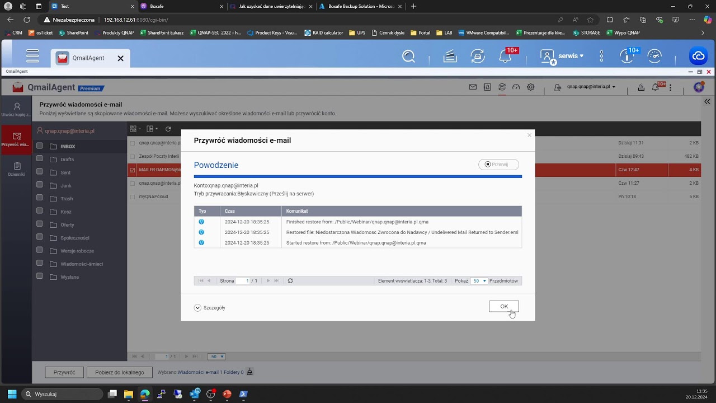Open PowerPoint from taskbar
Image resolution: width=716 pixels, height=403 pixels.
tap(227, 394)
